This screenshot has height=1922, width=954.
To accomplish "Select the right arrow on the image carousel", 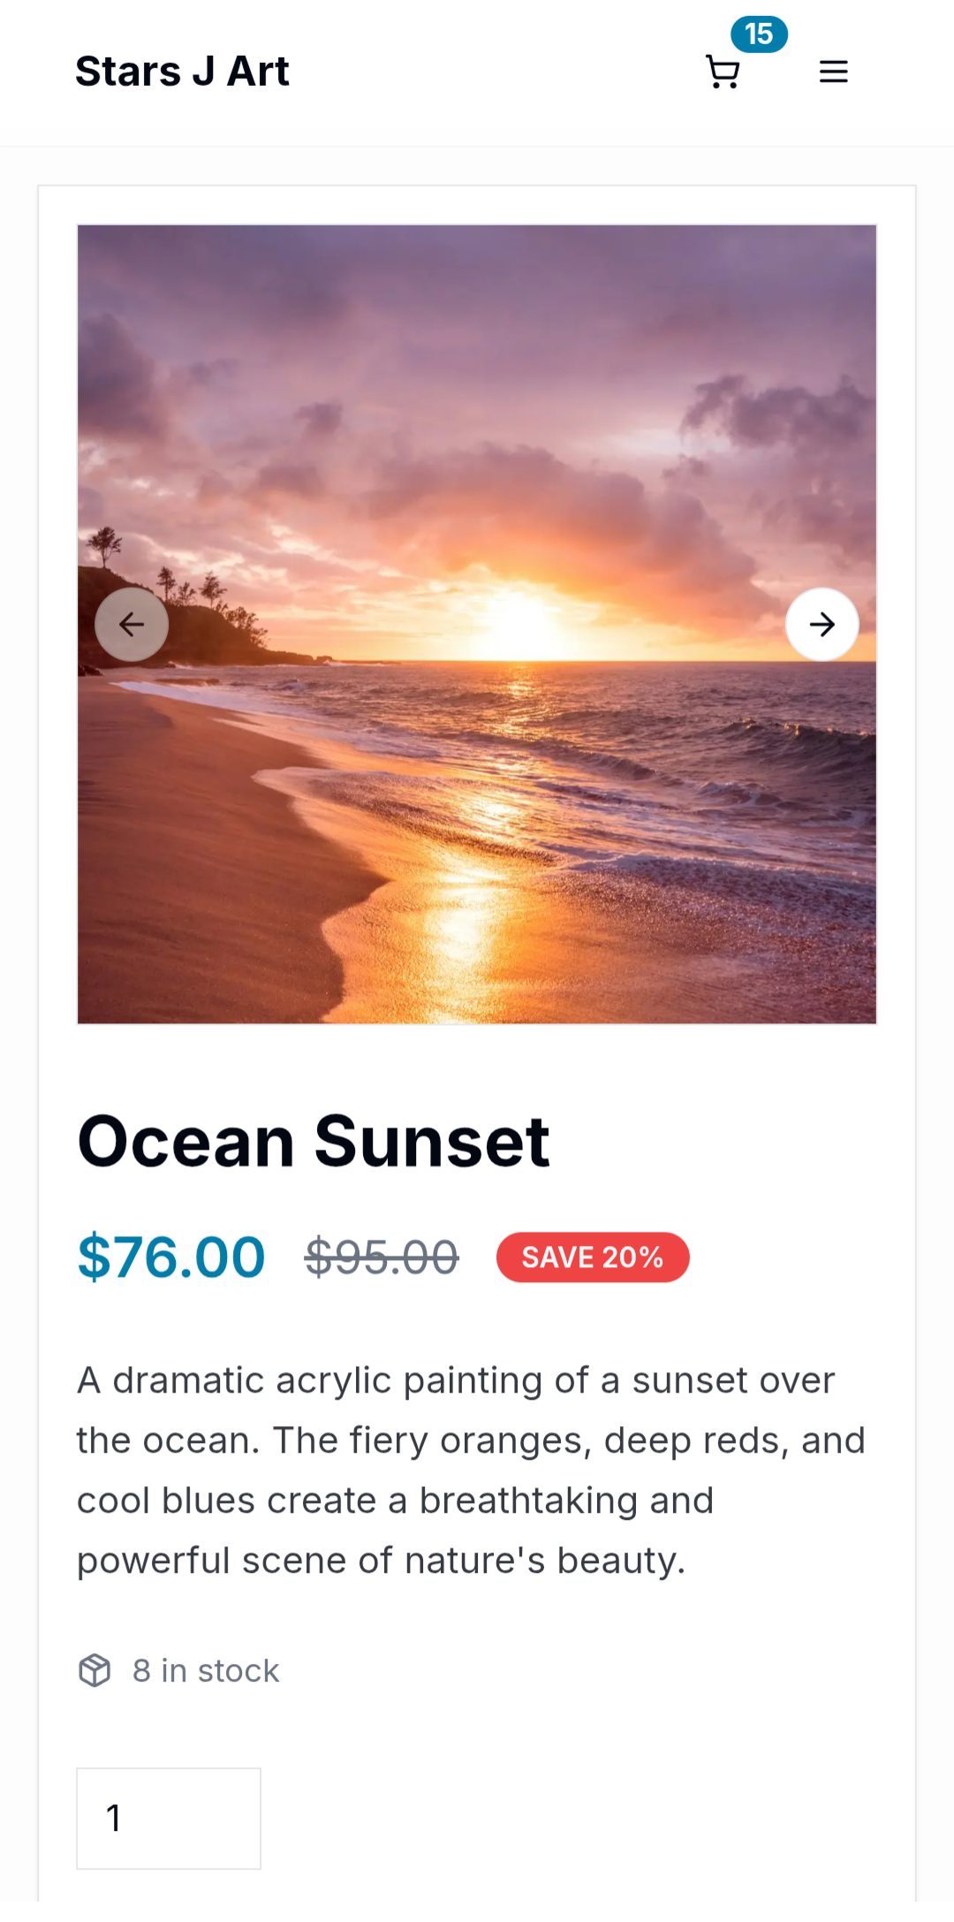I will click(821, 623).
